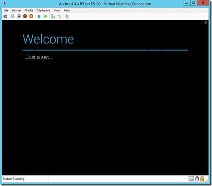The image size is (212, 186).
Task: Open the Media menu
Action: pyautogui.click(x=29, y=11)
